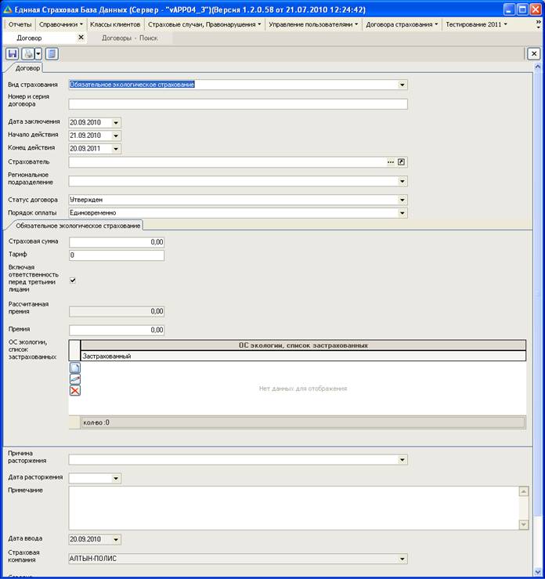This screenshot has width=545, height=579.
Task: Click the Страховая сумма input field
Action: click(x=117, y=242)
